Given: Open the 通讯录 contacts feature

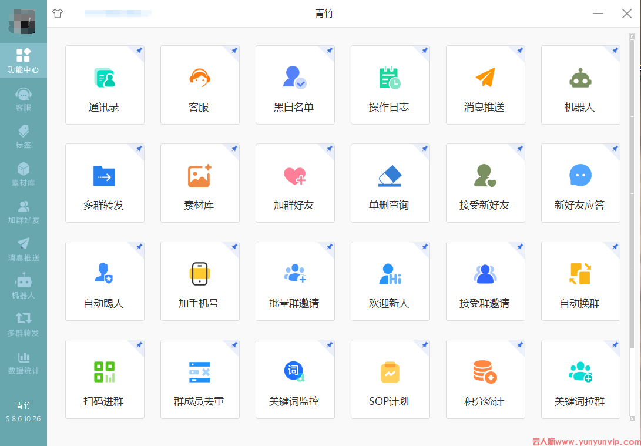Looking at the screenshot, I should (105, 85).
